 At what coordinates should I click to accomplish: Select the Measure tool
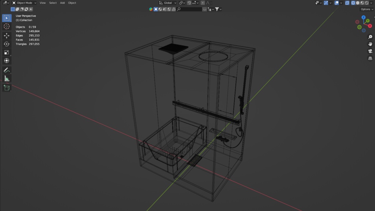click(x=7, y=79)
